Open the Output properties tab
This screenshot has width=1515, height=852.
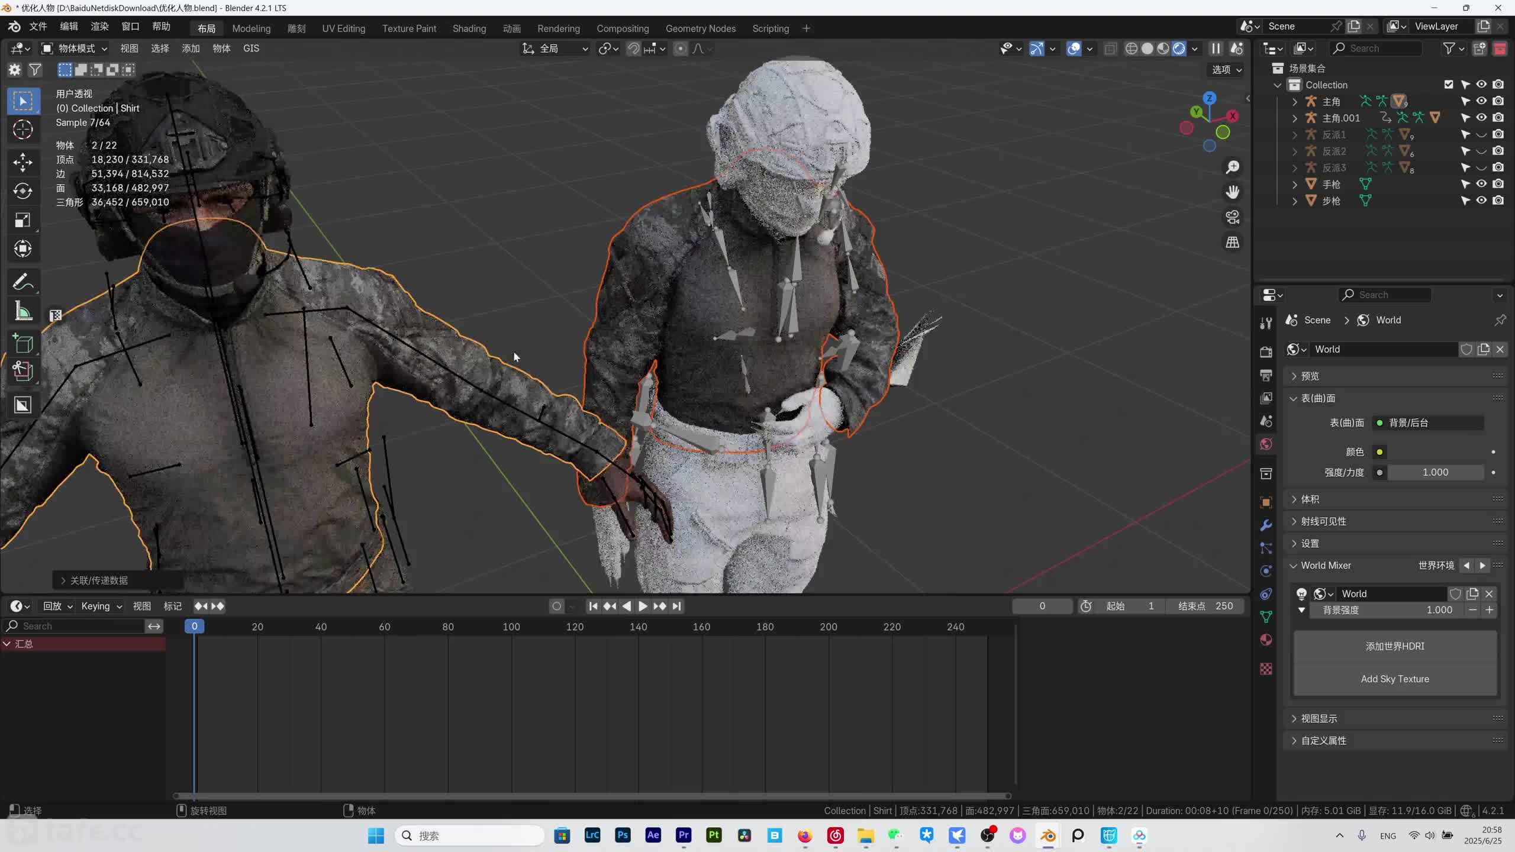click(1266, 375)
